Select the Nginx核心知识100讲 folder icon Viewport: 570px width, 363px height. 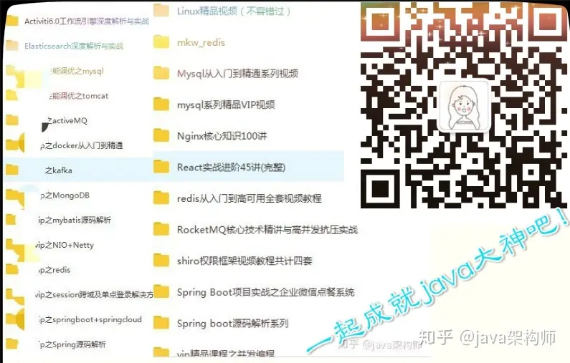pyautogui.click(x=161, y=135)
